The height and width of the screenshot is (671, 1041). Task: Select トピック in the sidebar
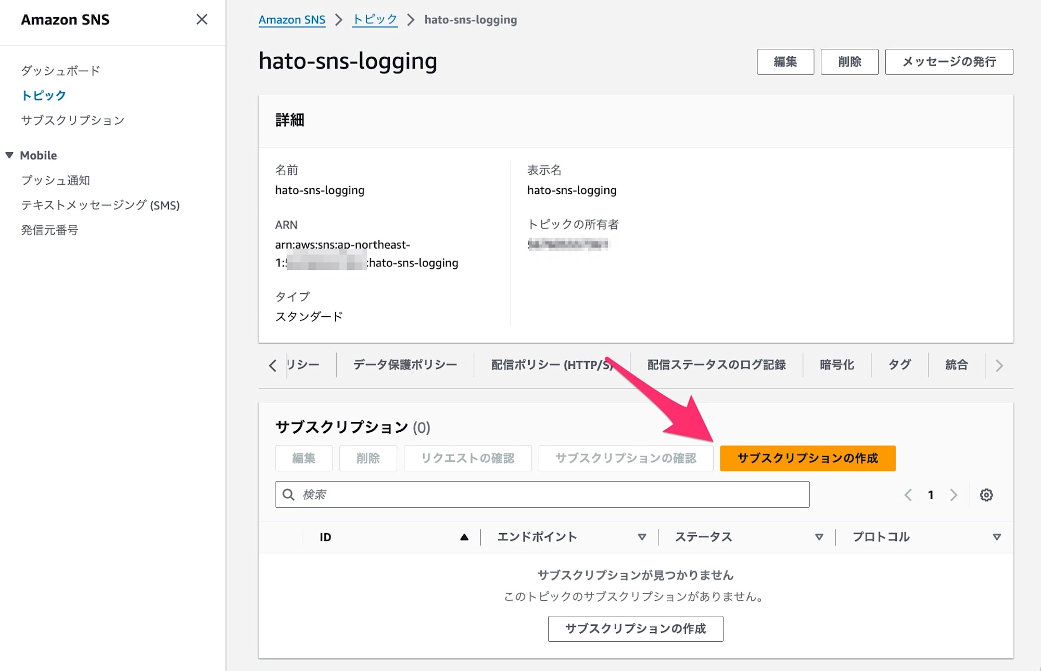point(43,96)
